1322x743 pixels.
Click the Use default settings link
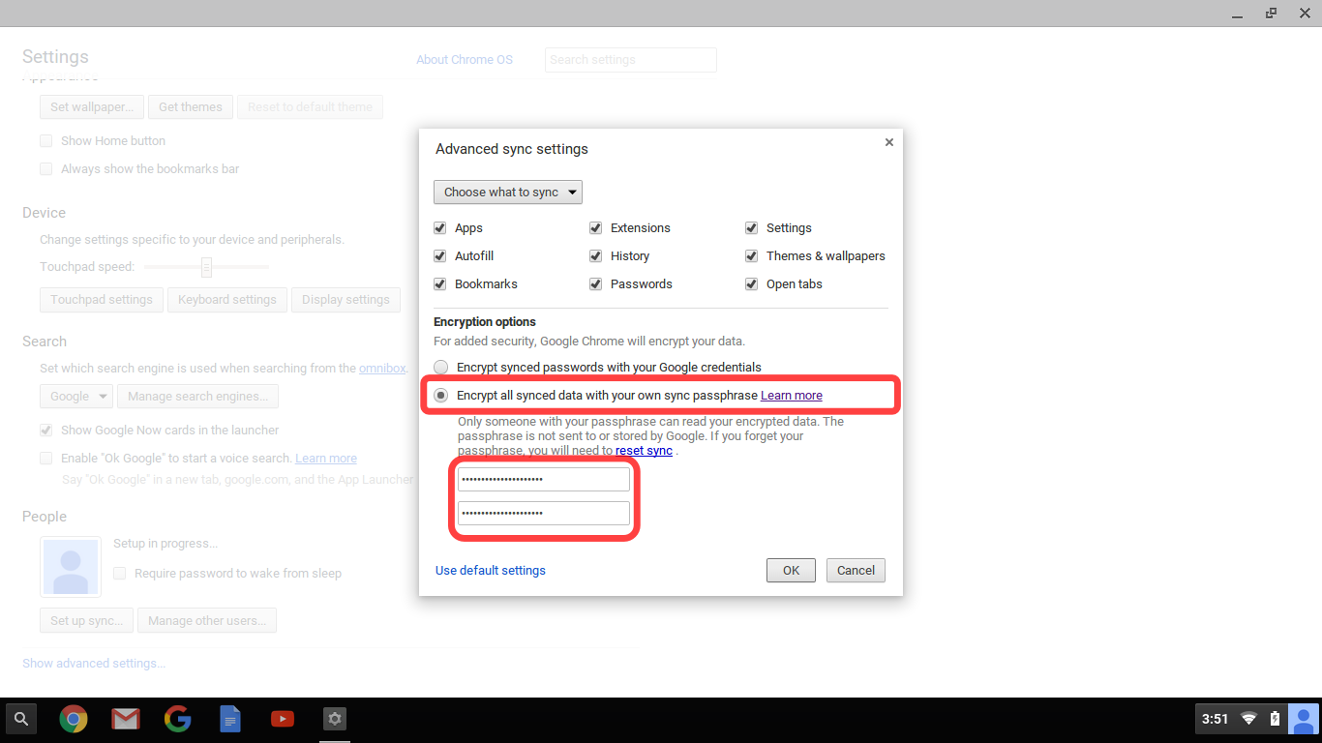pyautogui.click(x=490, y=571)
